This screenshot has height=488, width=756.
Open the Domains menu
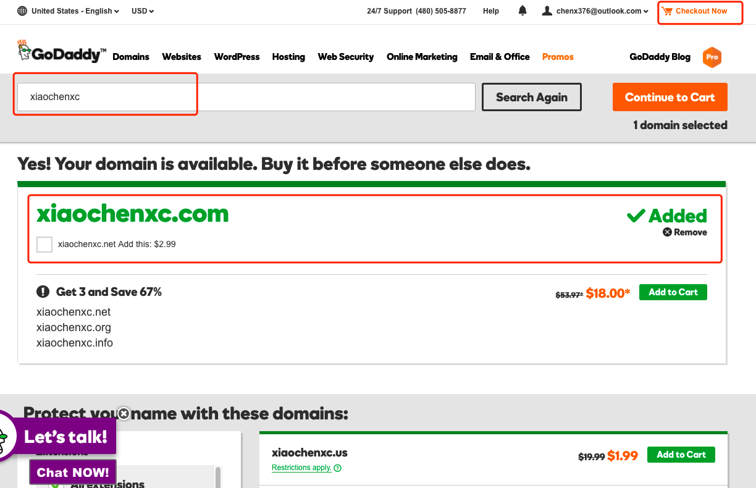131,57
